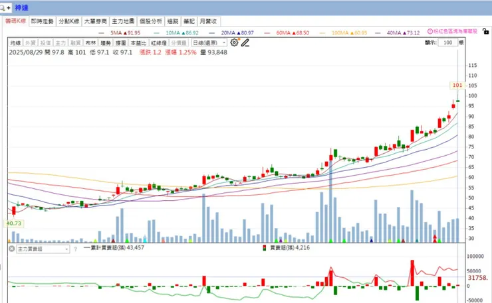Click the 31758 value on indicator axis
Viewport: 492px width, 303px height.
click(x=477, y=278)
